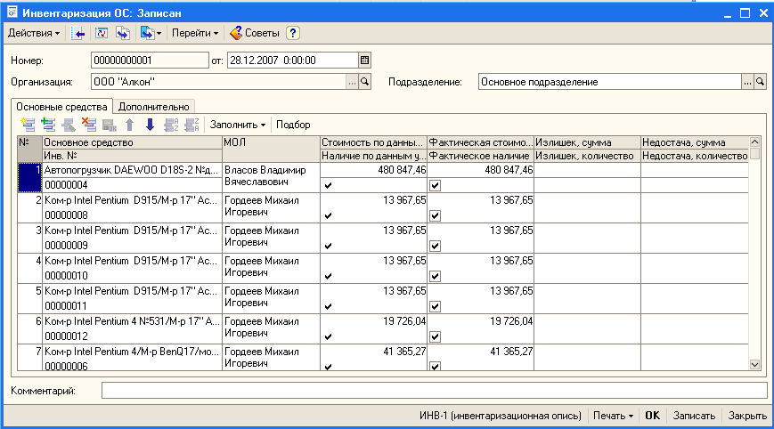Image resolution: width=774 pixels, height=429 pixels.
Task: Click the Комментарий input field
Action: 435,391
